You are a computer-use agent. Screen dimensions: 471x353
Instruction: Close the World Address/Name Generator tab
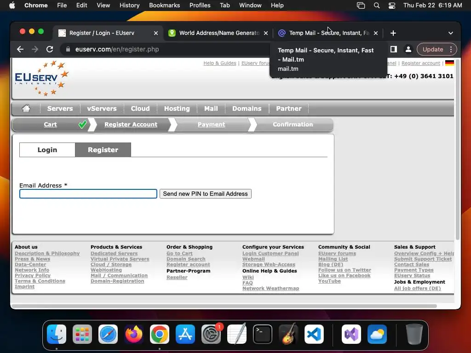coord(266,33)
